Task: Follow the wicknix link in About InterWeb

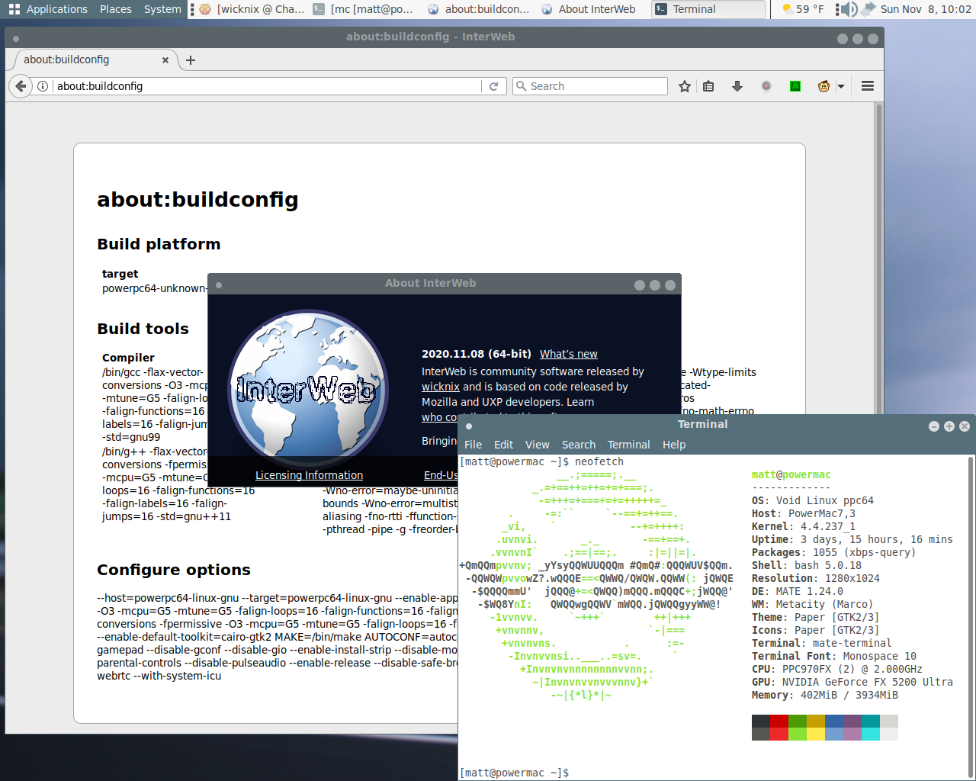Action: [441, 387]
